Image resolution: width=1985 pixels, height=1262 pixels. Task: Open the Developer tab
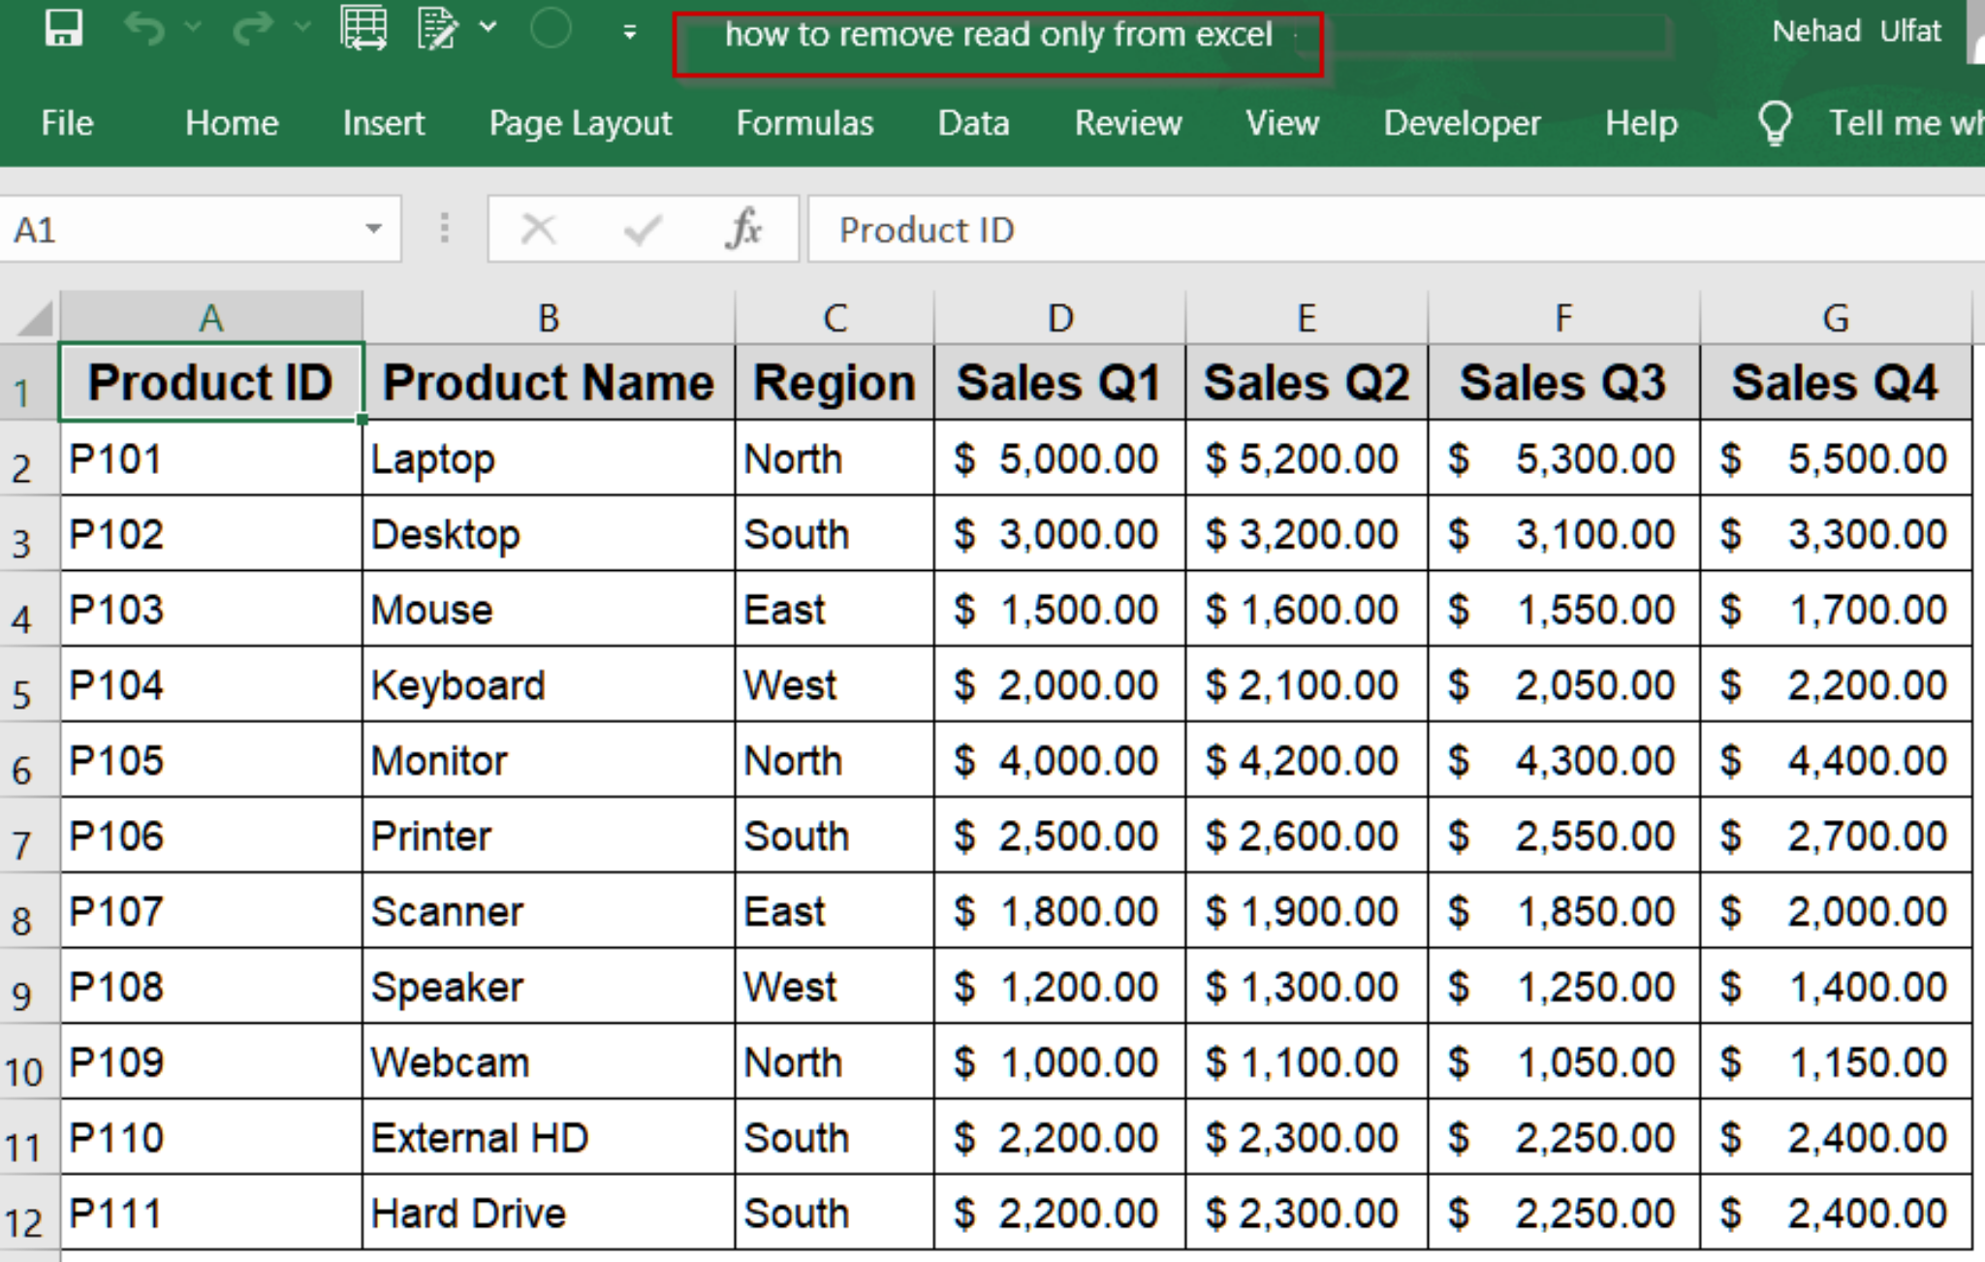1463,123
